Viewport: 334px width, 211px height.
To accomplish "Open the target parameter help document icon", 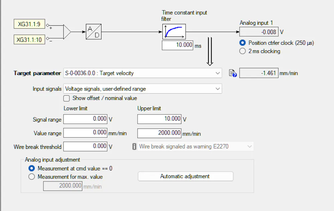I will click(x=232, y=73).
